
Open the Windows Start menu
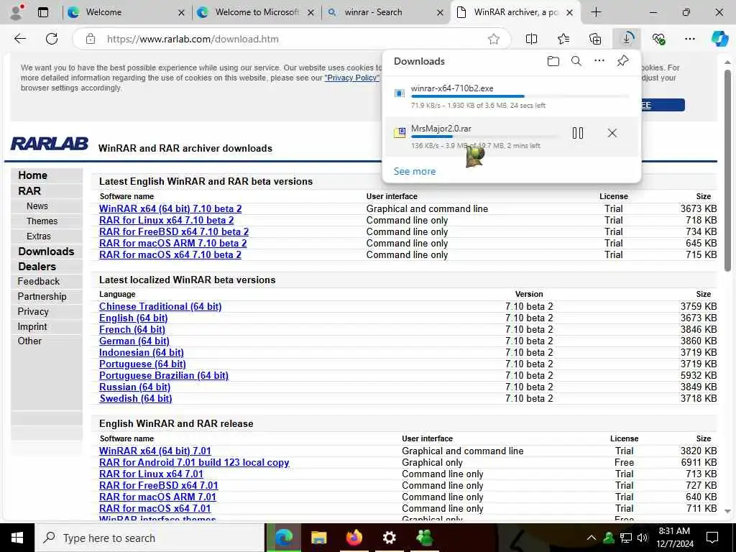(17, 538)
